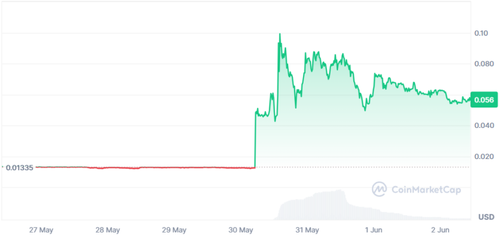
Task: Click the CoinMarketCap watermark text
Action: [426, 190]
